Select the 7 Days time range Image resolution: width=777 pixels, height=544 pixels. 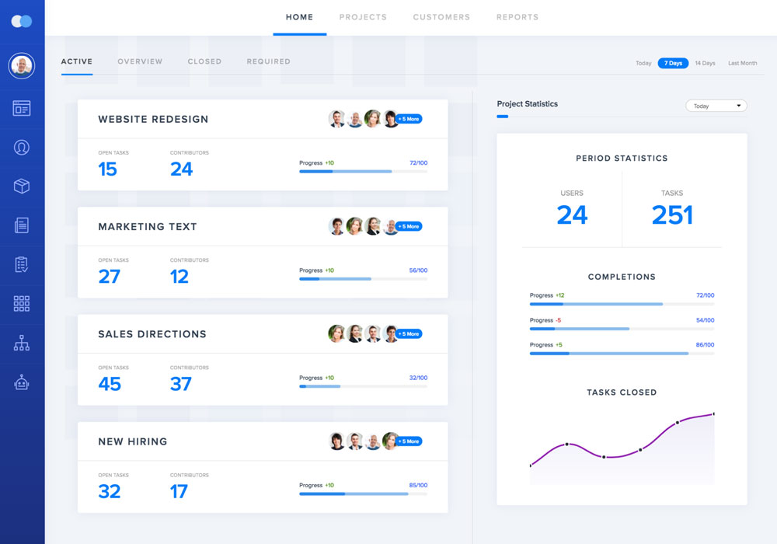[x=673, y=63]
